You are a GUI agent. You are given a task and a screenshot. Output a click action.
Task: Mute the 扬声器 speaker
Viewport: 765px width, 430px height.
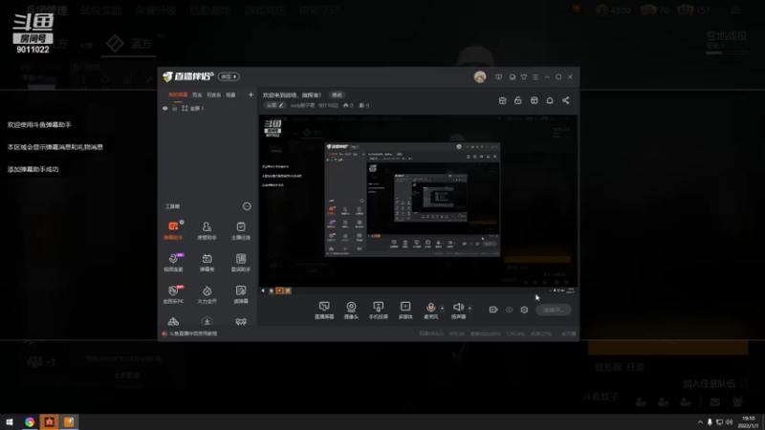tap(458, 310)
